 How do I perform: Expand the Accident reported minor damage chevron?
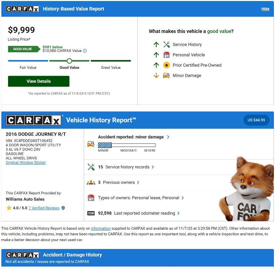168,137
